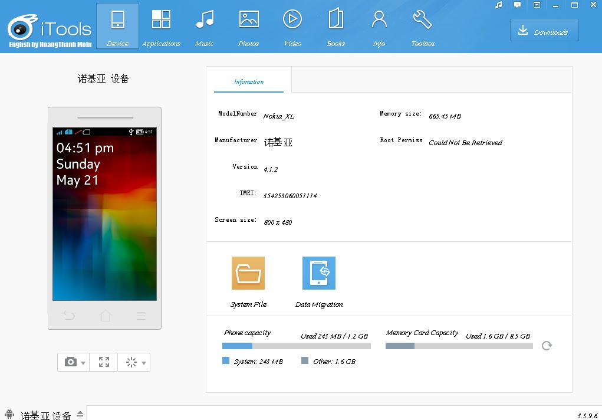Open the chat/feedback bubble icon
602x420 pixels.
point(518,5)
